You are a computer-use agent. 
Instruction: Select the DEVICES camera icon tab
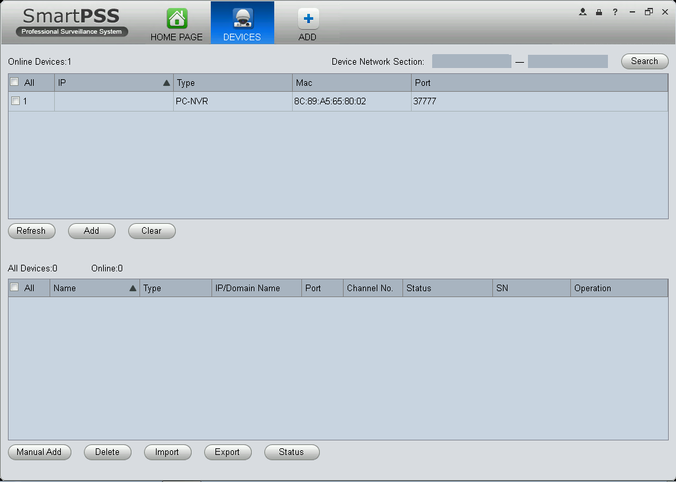coord(242,18)
